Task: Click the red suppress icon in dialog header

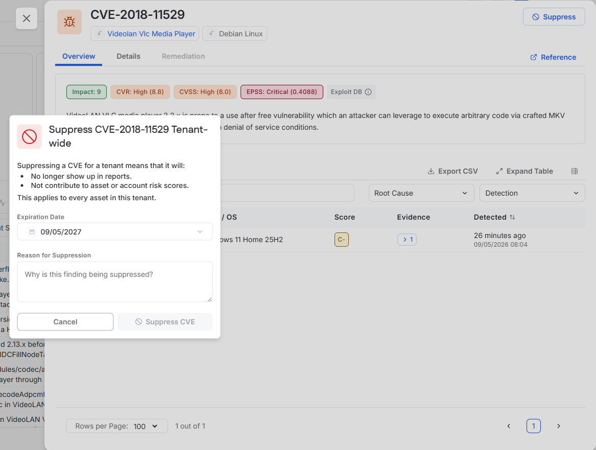Action: point(29,136)
